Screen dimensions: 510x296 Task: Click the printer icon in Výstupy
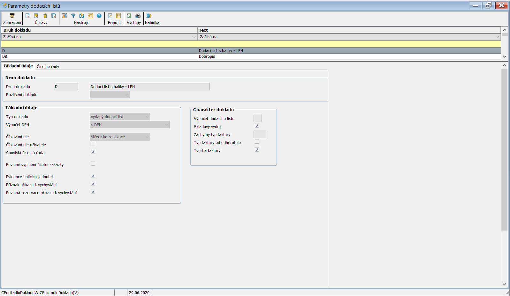(138, 16)
